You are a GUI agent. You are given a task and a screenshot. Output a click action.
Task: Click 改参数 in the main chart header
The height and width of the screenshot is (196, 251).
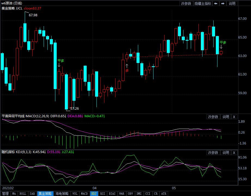click(186, 4)
